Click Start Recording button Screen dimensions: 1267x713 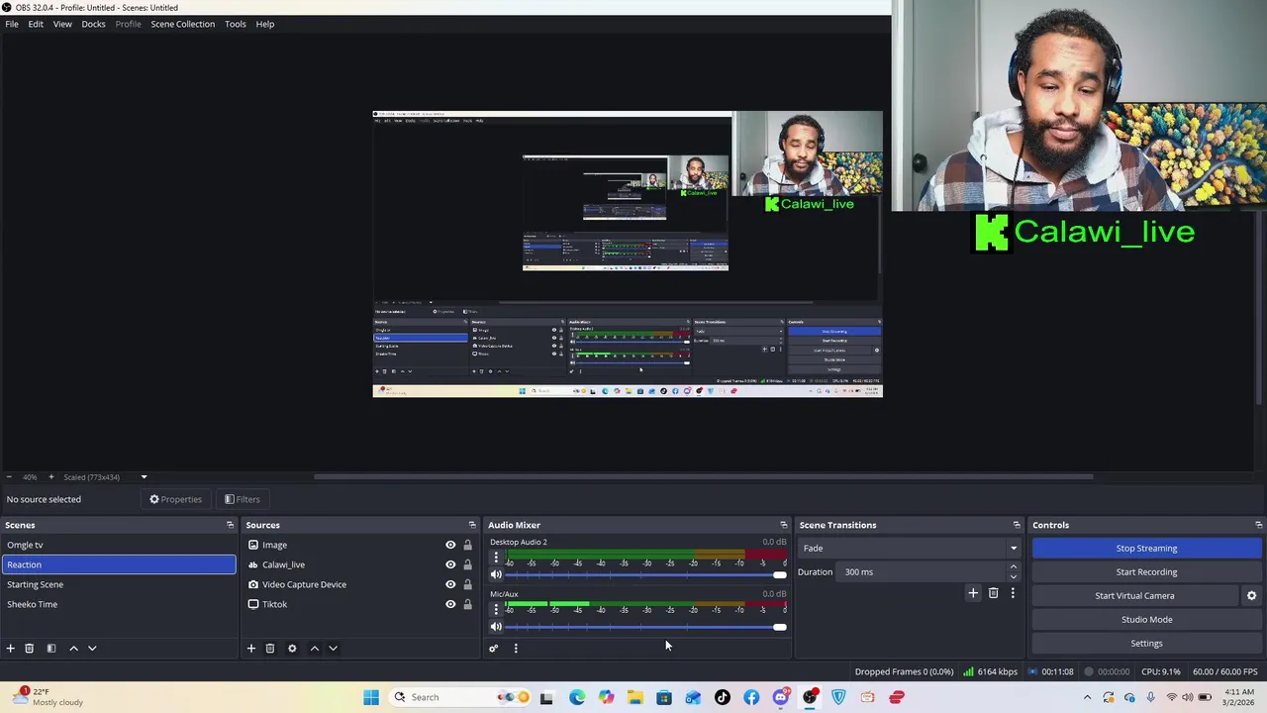tap(1146, 572)
